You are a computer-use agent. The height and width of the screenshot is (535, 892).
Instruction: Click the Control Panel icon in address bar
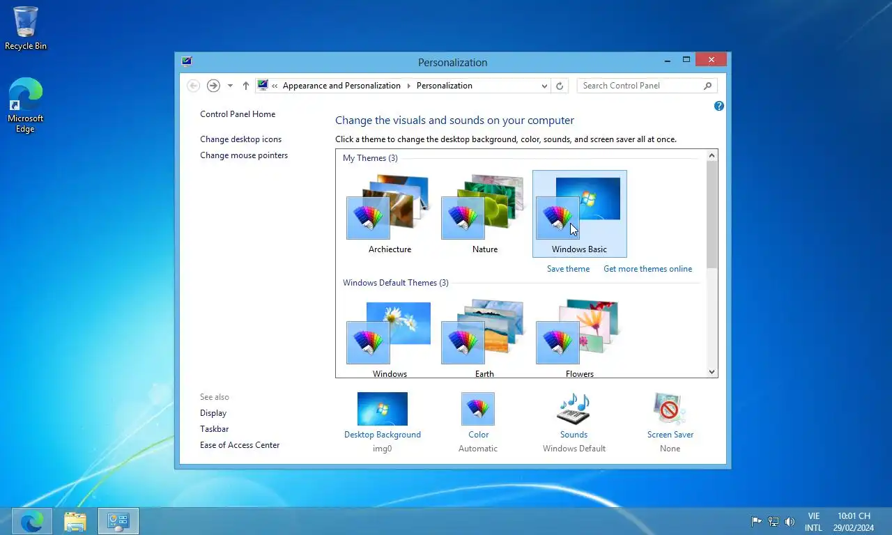pyautogui.click(x=263, y=86)
